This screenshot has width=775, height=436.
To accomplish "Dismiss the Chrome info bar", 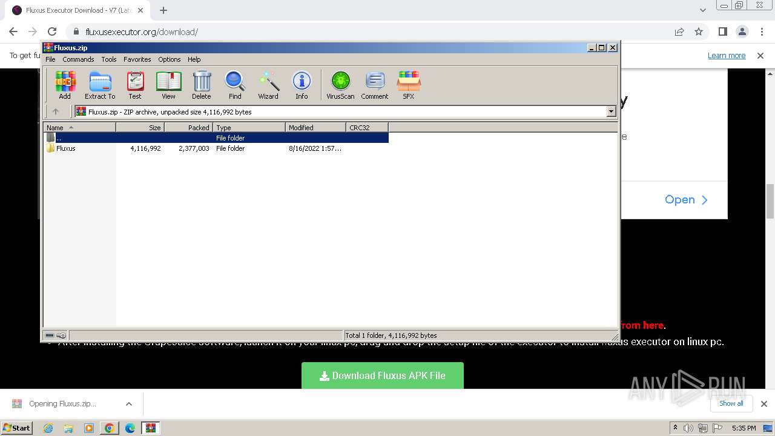I will click(x=760, y=56).
